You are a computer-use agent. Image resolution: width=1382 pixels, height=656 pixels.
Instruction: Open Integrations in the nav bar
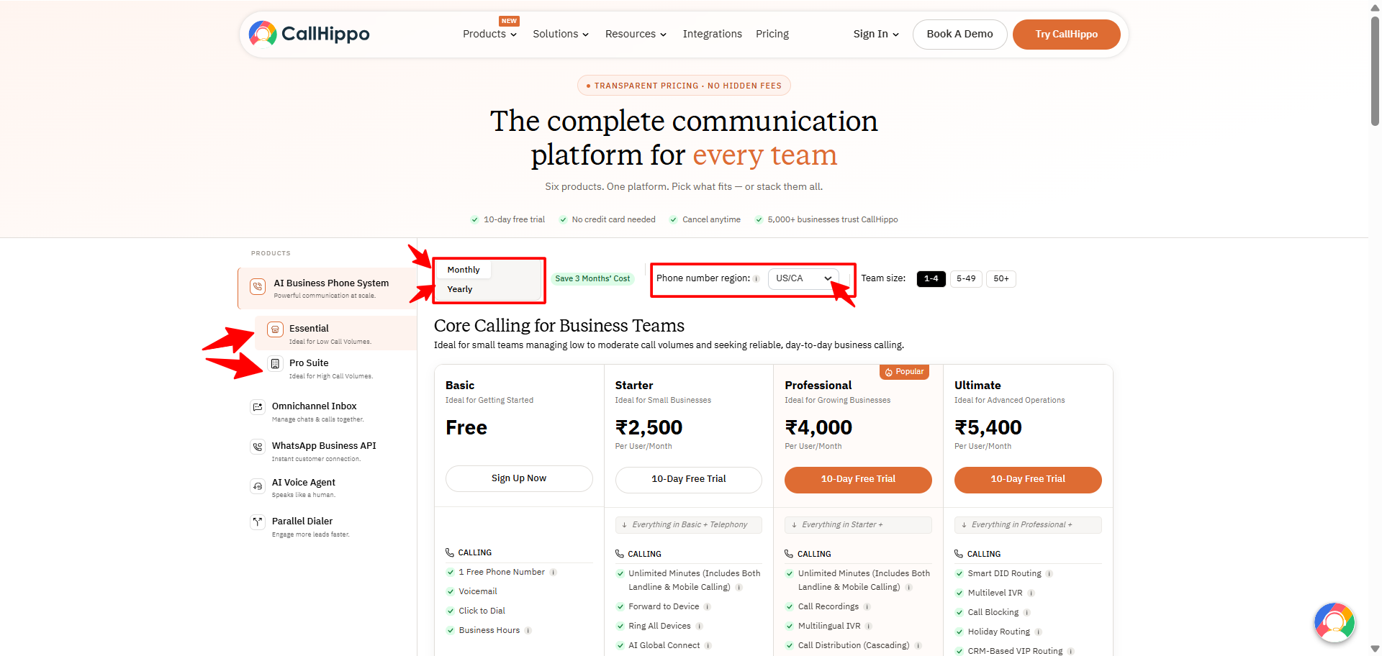[x=712, y=34]
